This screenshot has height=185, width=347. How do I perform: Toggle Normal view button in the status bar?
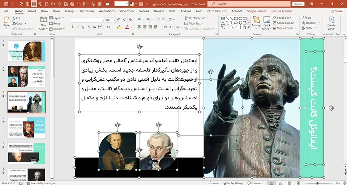(271, 183)
